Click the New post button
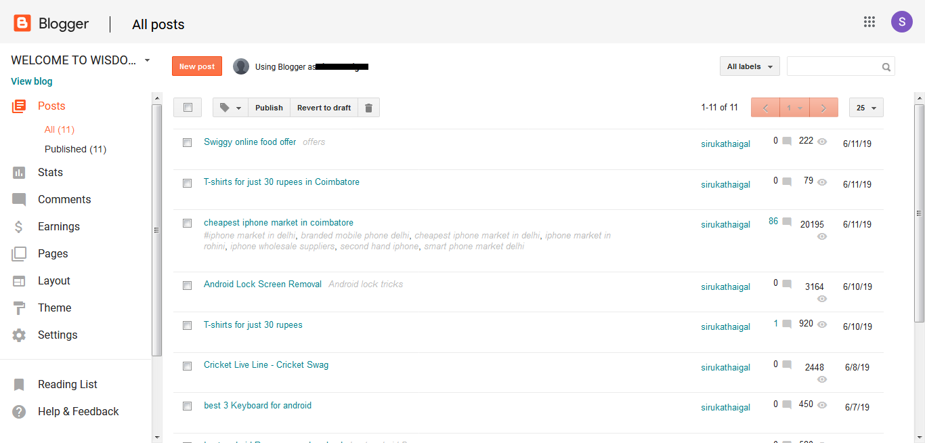Image resolution: width=925 pixels, height=443 pixels. pyautogui.click(x=197, y=66)
